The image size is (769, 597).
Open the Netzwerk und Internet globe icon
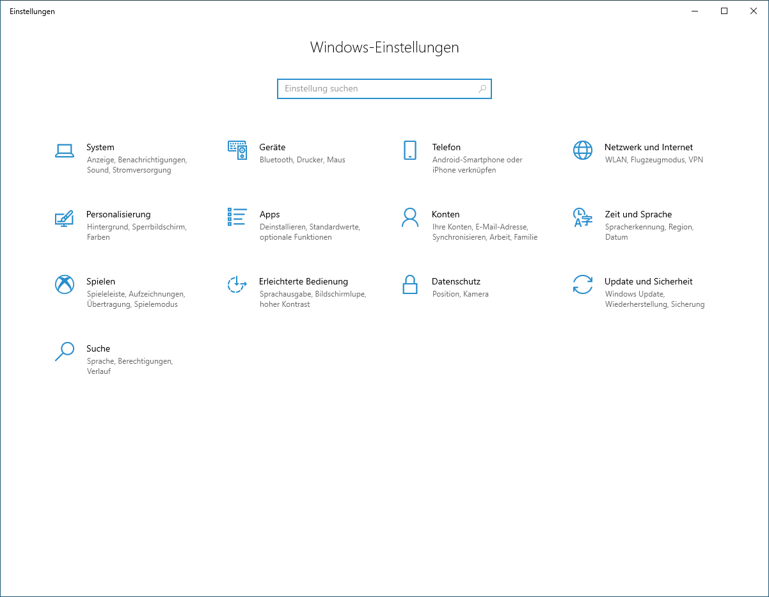tap(583, 150)
